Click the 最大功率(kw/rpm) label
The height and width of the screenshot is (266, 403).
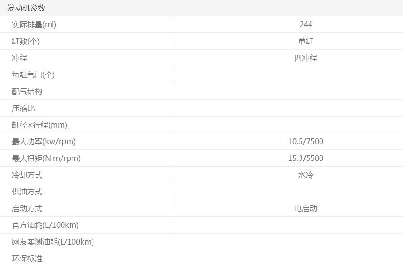pyautogui.click(x=44, y=142)
